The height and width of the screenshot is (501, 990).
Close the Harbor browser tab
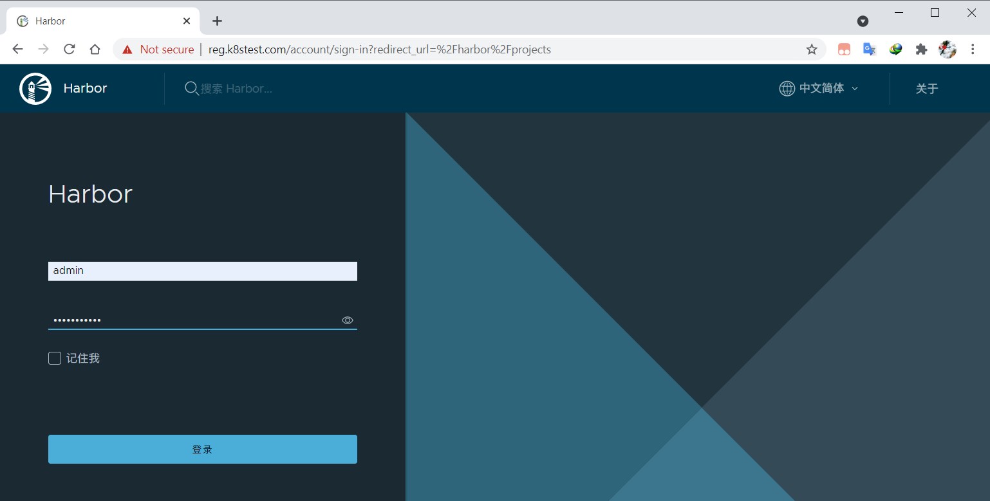pos(187,21)
